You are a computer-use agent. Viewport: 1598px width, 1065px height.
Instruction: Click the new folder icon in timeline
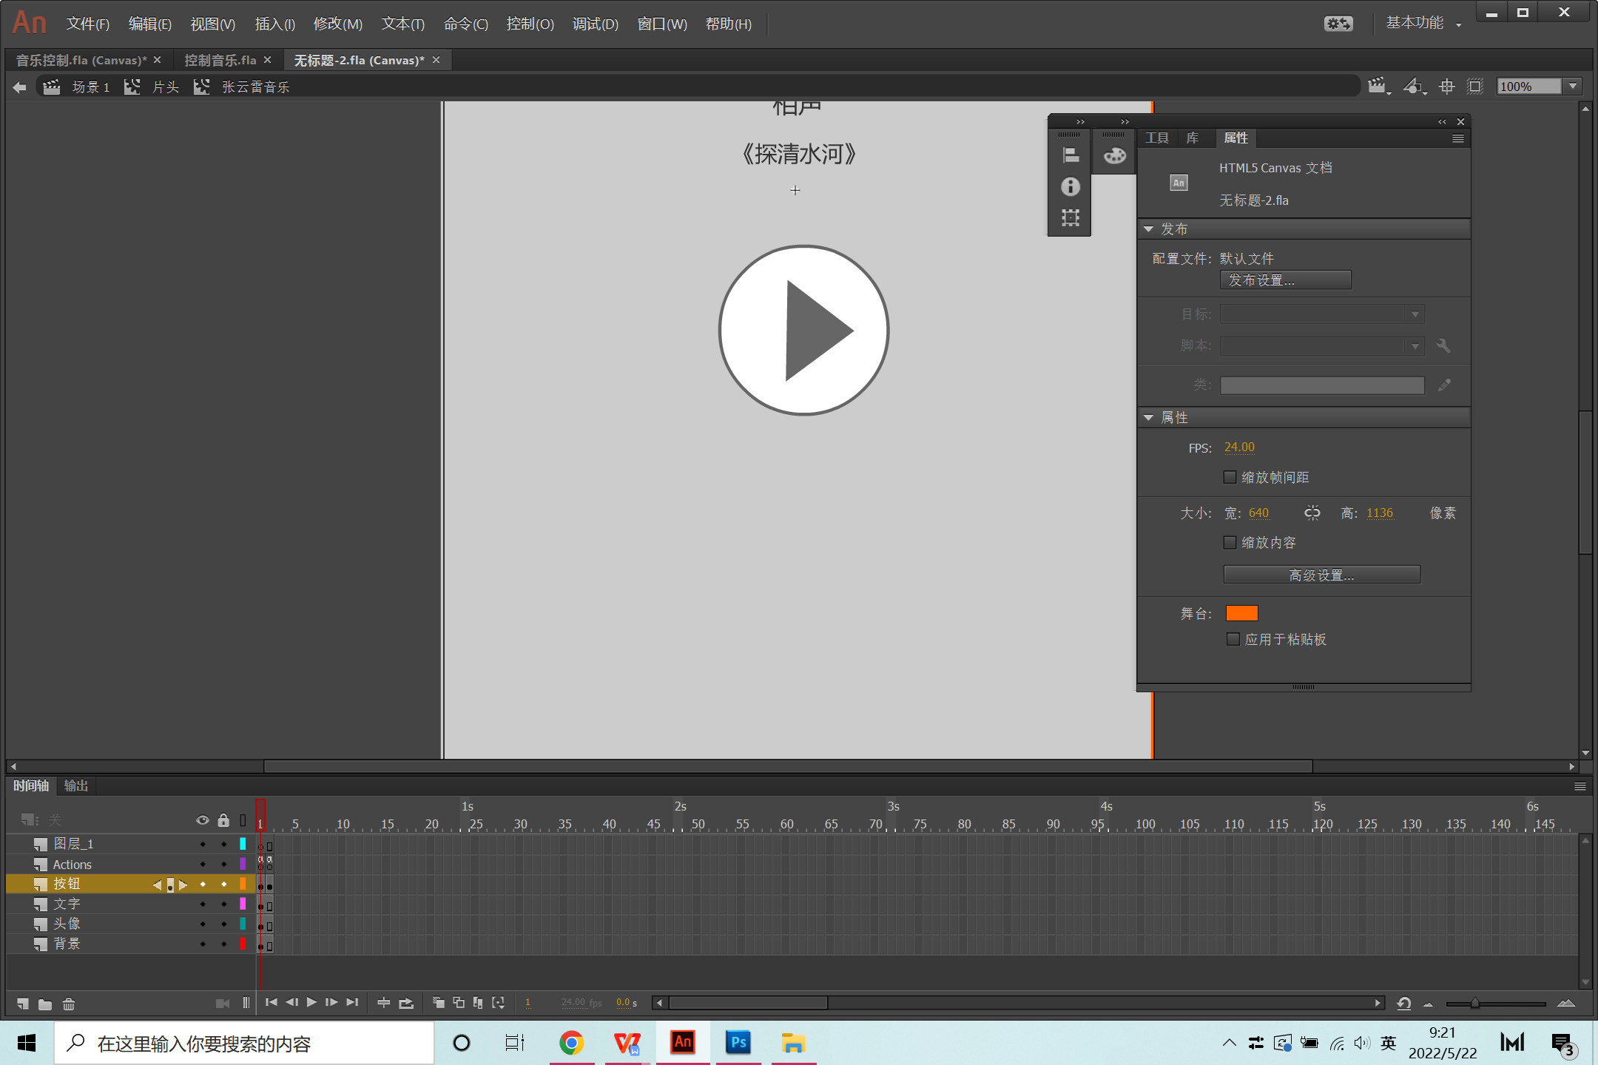45,1004
